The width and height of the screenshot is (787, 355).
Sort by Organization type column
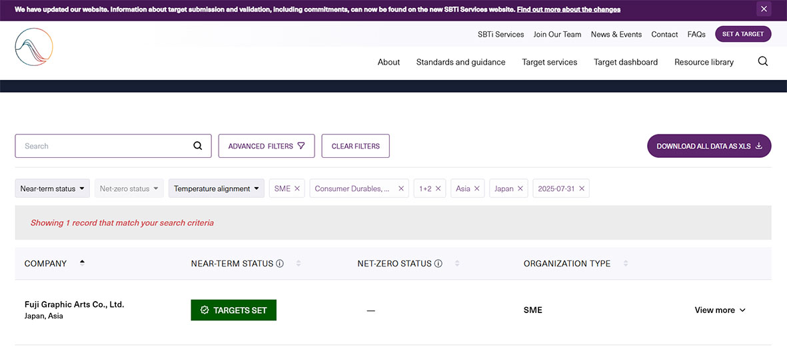[x=625, y=263]
